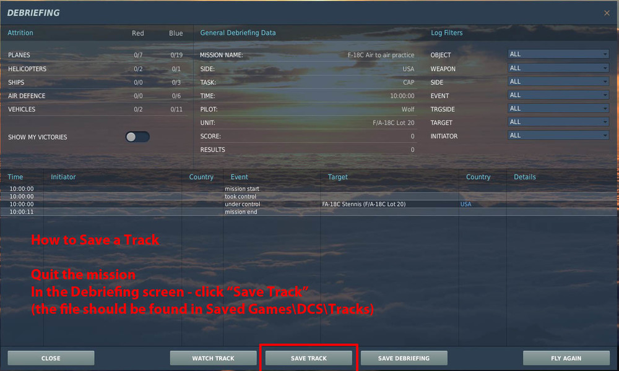619x371 pixels.
Task: Toggle the Show My Victories switch
Action: 137,137
